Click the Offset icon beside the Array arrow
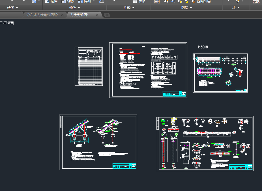 (x=102, y=1)
